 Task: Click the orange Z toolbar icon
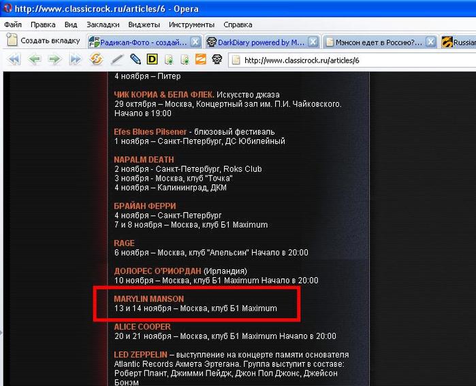click(201, 59)
